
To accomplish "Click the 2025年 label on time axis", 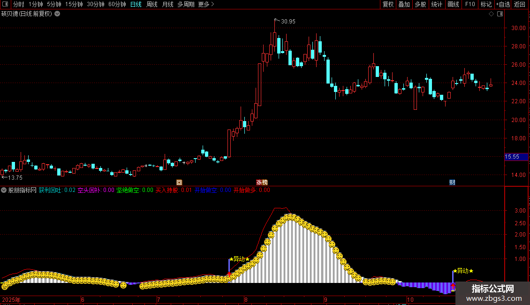I will [11, 300].
